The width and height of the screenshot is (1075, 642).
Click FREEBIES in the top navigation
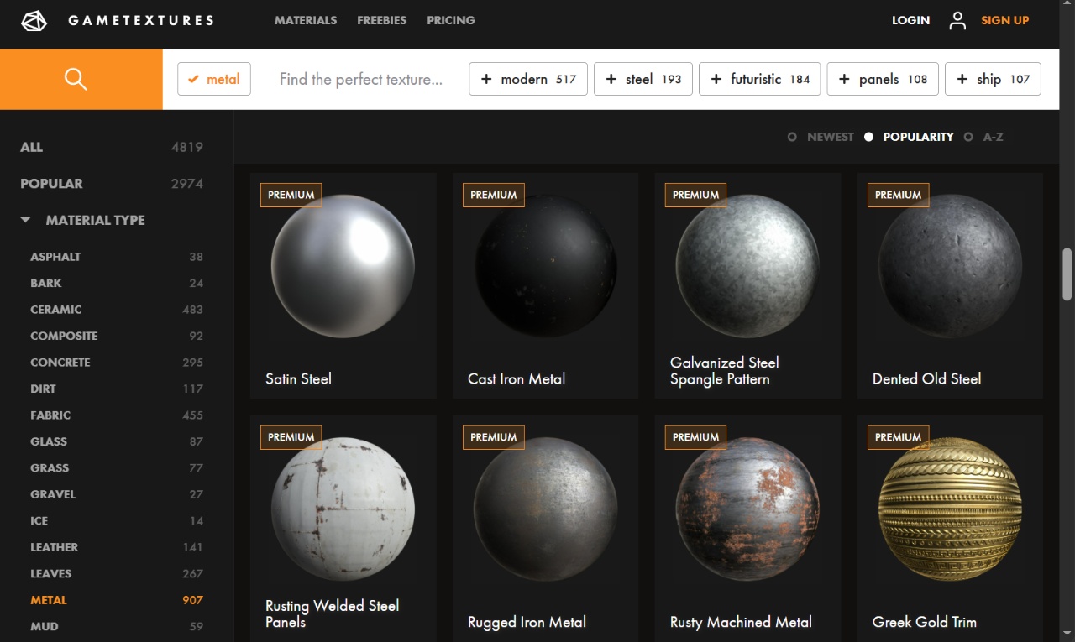[381, 20]
